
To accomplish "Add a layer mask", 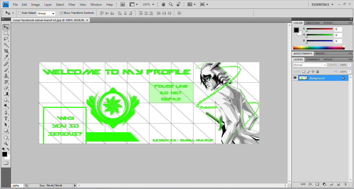I will pos(317,184).
